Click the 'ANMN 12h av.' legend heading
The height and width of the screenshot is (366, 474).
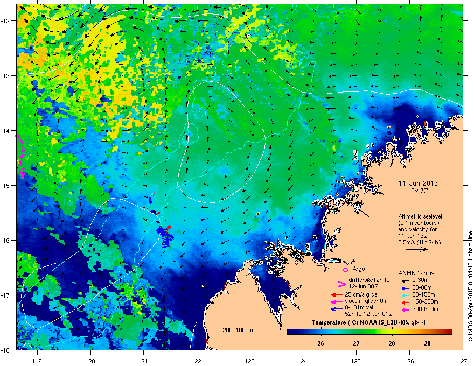point(417,273)
